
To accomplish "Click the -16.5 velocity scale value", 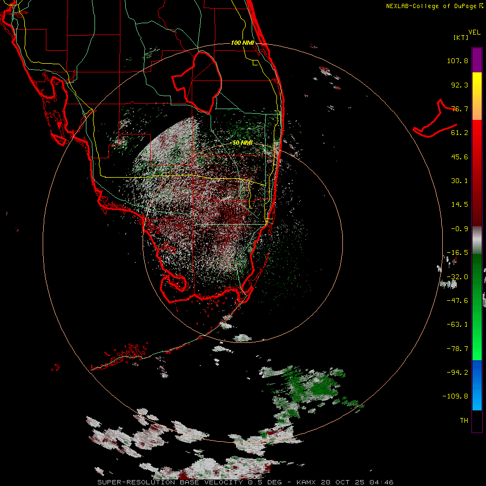I will (457, 253).
